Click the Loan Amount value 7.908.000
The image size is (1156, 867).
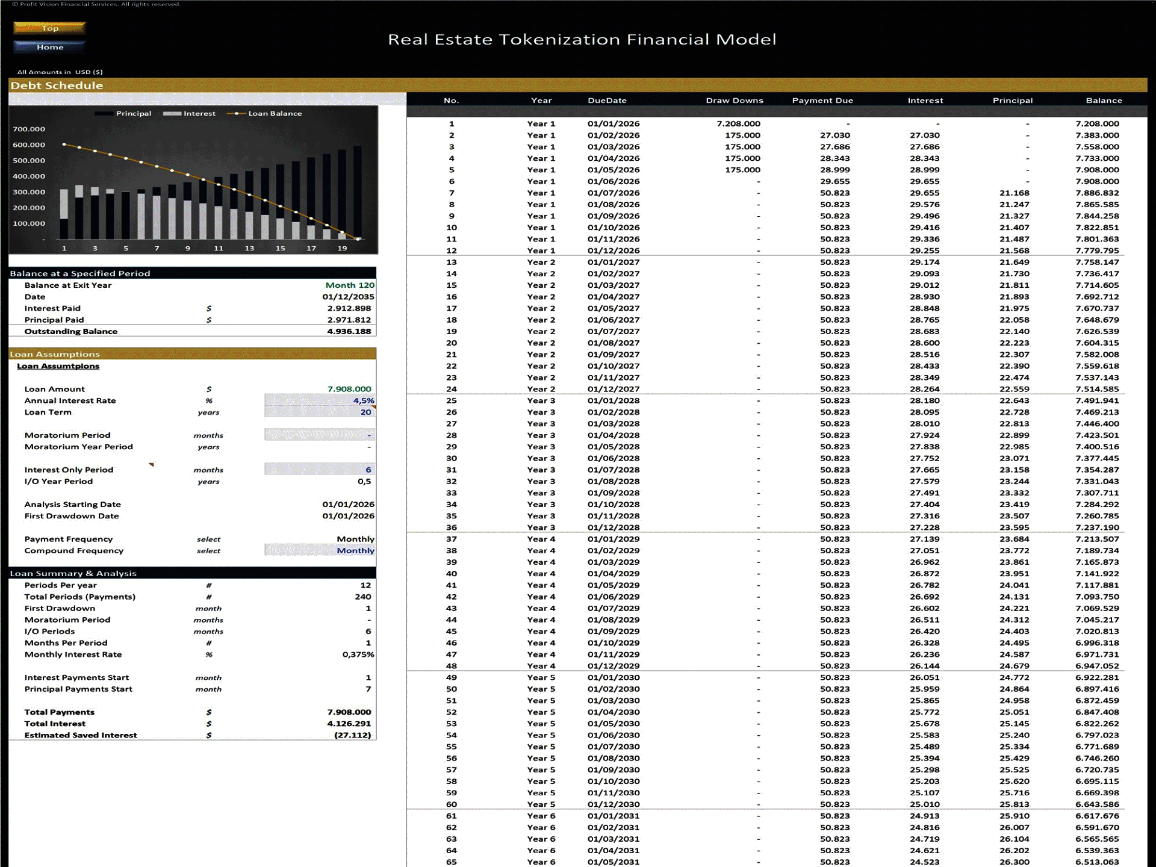(349, 389)
